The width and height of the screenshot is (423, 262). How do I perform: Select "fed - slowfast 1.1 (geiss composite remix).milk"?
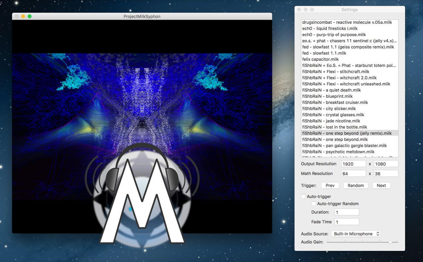(350, 47)
